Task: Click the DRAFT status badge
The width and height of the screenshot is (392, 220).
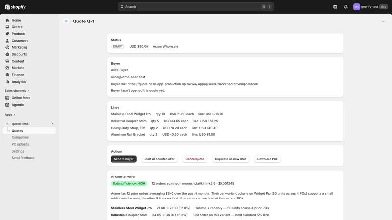Action: [118, 46]
